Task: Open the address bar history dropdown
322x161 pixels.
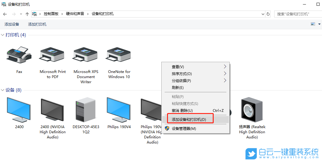Action: pos(263,14)
